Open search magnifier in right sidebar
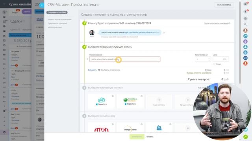This screenshot has width=252, height=141. point(245,24)
